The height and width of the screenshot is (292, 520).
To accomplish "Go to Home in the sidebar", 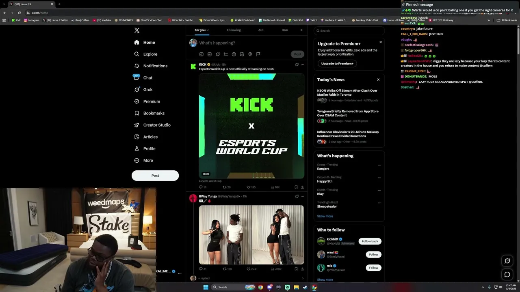I will point(145,42).
